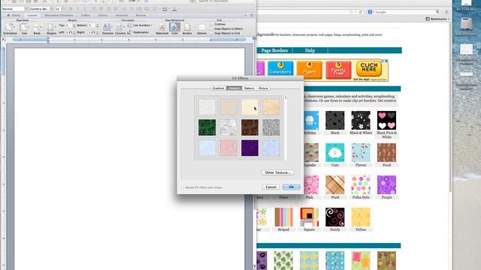Click the Family Tree ad tile in the browser
Image resolution: width=481 pixels, height=270 pixels.
338,70
